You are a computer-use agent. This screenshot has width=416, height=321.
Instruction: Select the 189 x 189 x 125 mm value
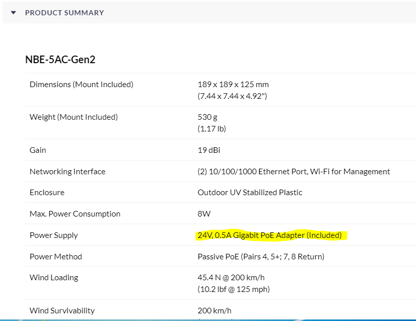point(233,85)
